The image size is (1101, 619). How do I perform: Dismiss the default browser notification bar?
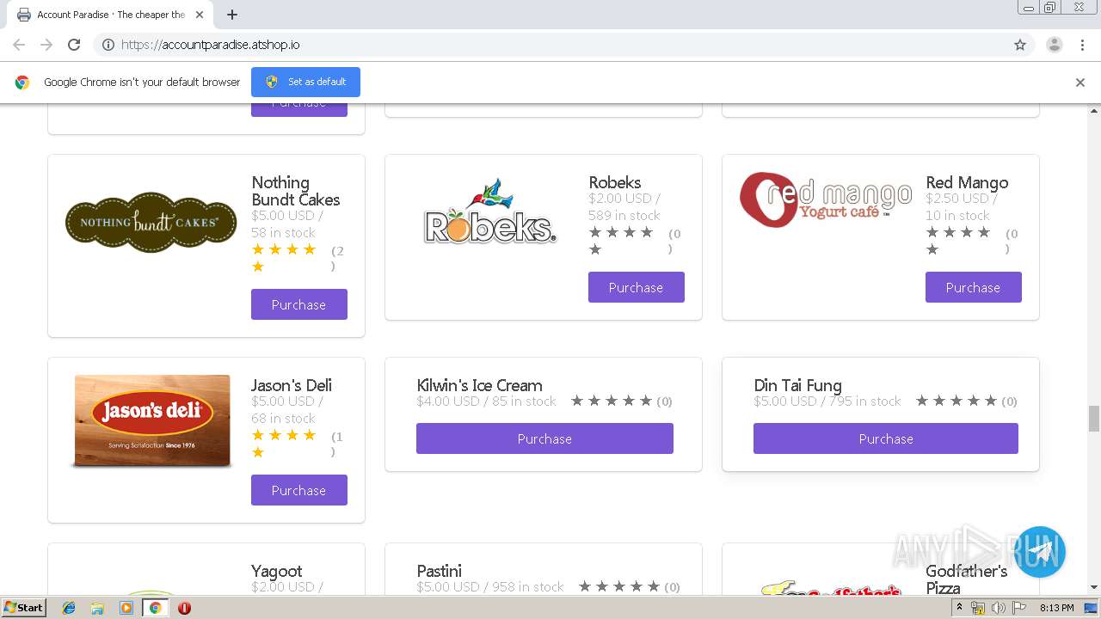[1080, 83]
